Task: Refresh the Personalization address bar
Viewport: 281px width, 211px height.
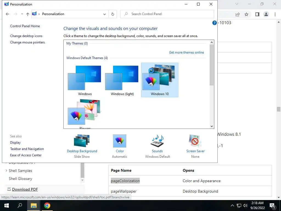Action: (113, 14)
